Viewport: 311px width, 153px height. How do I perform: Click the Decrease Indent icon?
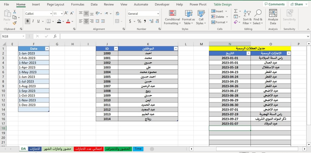click(97, 21)
